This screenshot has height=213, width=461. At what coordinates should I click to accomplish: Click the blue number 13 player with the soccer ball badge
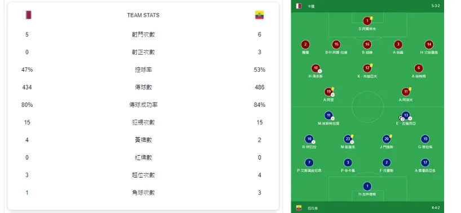coord(406,115)
